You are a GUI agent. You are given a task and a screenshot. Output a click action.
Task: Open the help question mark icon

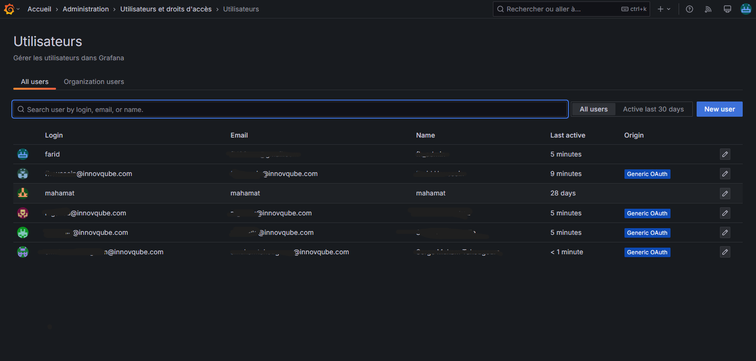[690, 9]
